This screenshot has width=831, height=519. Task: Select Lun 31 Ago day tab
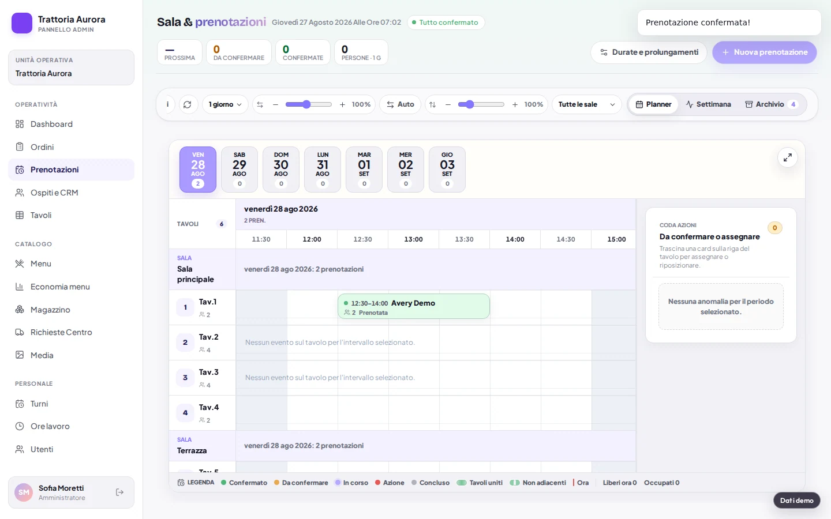click(x=323, y=170)
